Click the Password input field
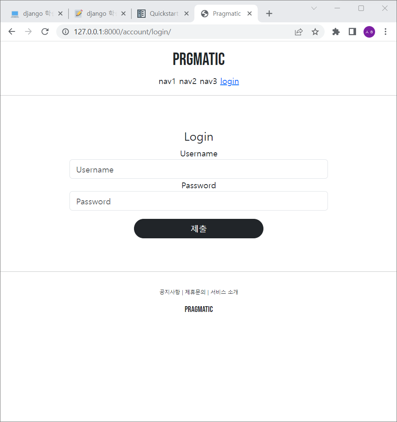Screen dimensions: 397x422 (198, 201)
